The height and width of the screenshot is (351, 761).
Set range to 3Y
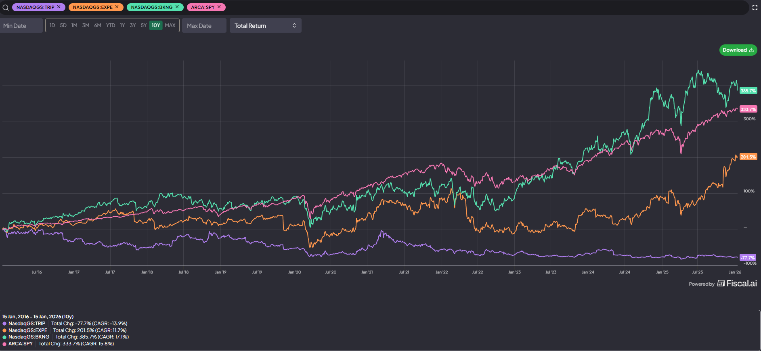click(133, 25)
